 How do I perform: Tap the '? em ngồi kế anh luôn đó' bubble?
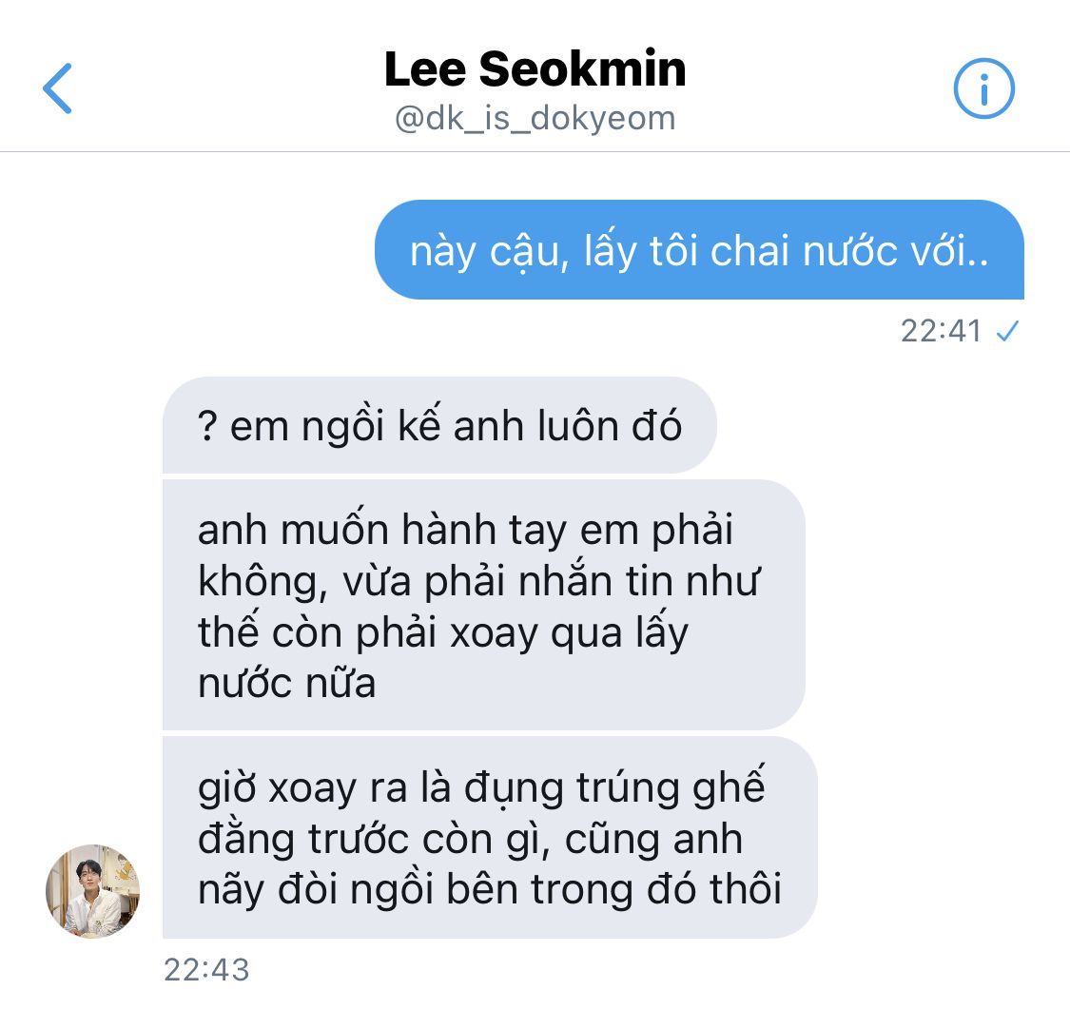(439, 425)
